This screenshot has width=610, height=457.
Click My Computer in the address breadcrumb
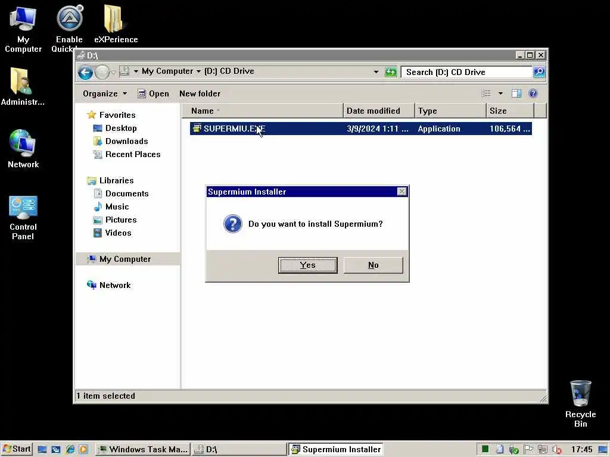point(167,71)
